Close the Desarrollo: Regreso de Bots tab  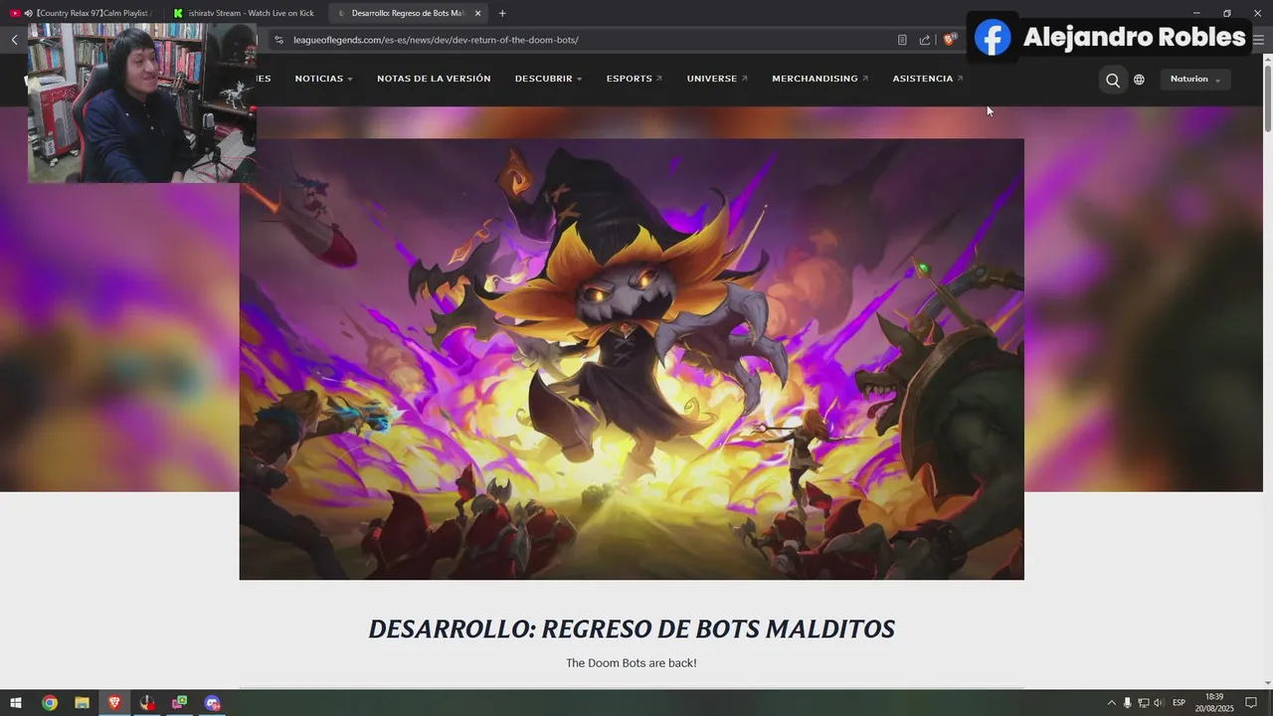click(x=478, y=13)
